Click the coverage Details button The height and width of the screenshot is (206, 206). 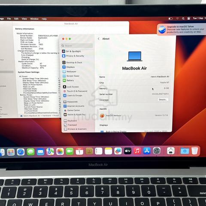[163, 100]
